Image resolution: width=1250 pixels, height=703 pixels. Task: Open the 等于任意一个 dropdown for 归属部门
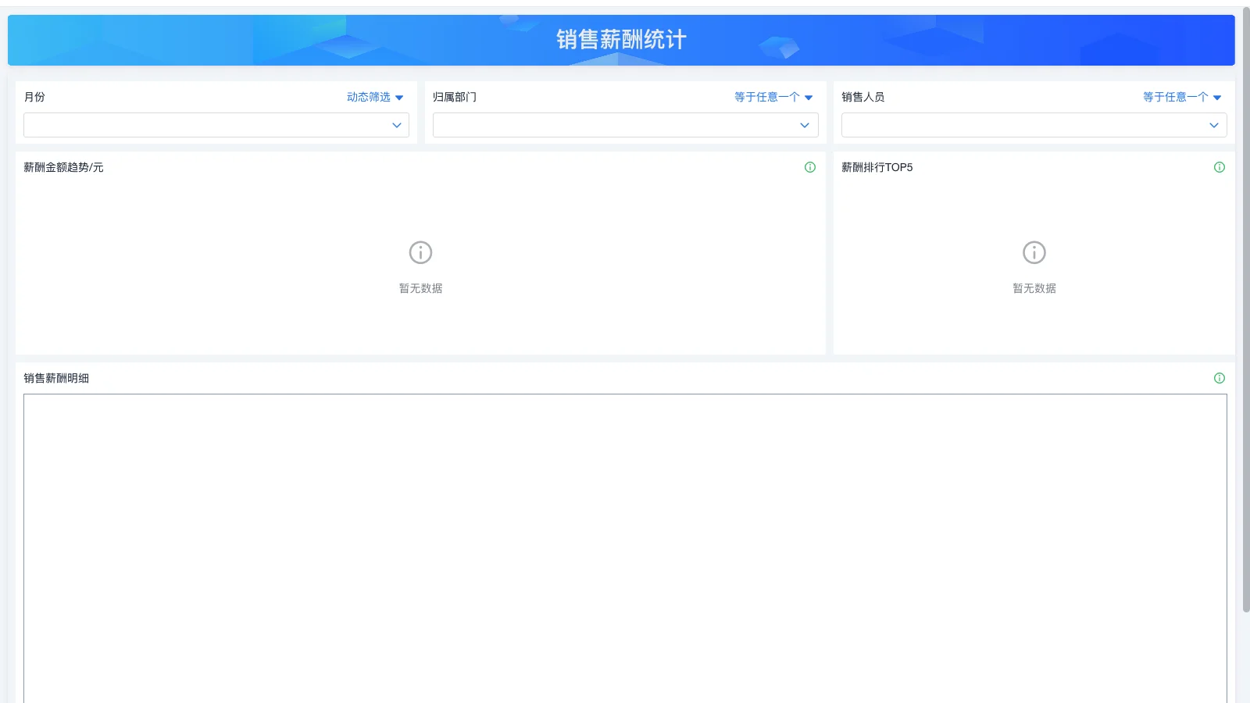pyautogui.click(x=772, y=97)
